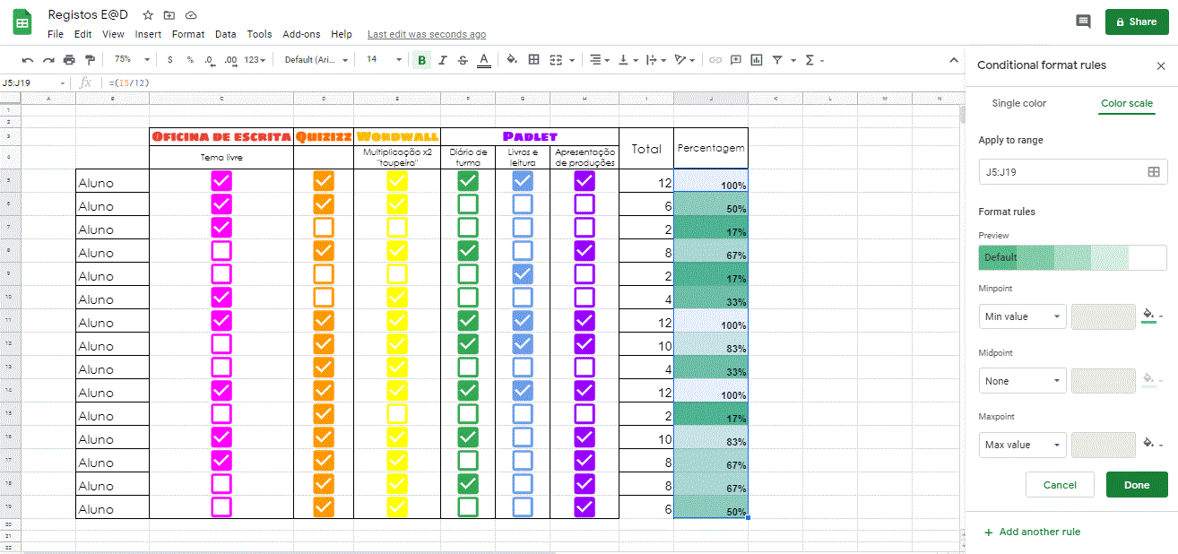Viewport: 1178px width, 554px height.
Task: Open text wrapping dropdown
Action: (x=656, y=60)
